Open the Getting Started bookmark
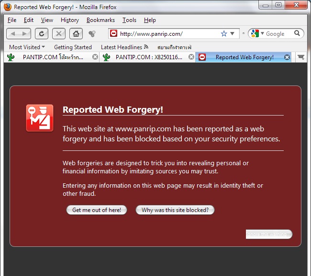Screen dimensions: 311x276 point(73,47)
